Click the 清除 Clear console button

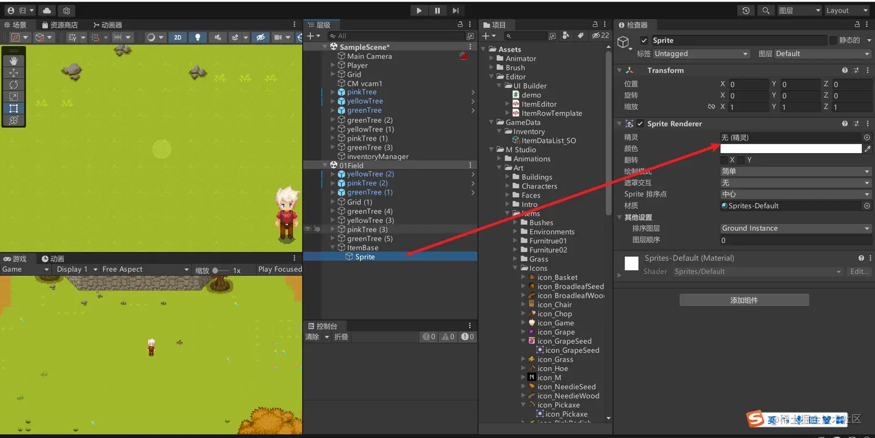(x=312, y=337)
